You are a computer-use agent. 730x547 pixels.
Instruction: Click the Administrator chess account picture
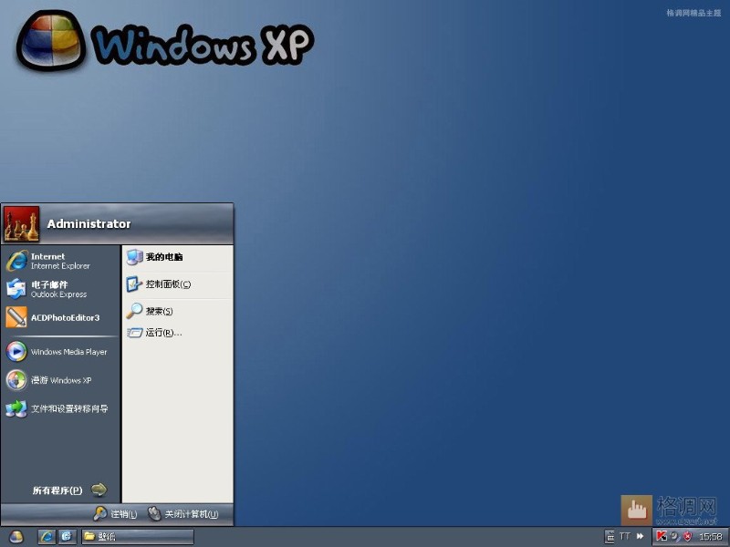[21, 223]
